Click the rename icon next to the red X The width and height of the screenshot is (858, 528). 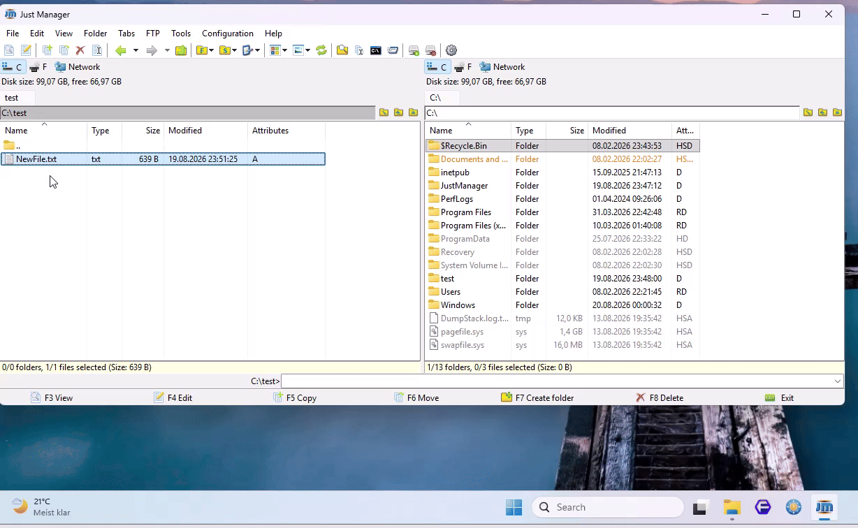pos(97,50)
